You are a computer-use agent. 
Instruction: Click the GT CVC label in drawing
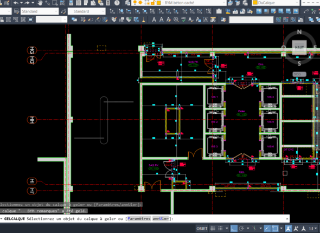click(289, 150)
